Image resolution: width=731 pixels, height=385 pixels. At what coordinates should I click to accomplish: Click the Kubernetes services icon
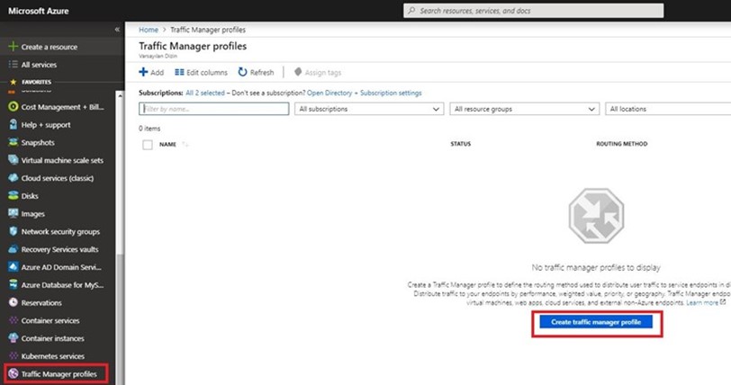(13, 355)
